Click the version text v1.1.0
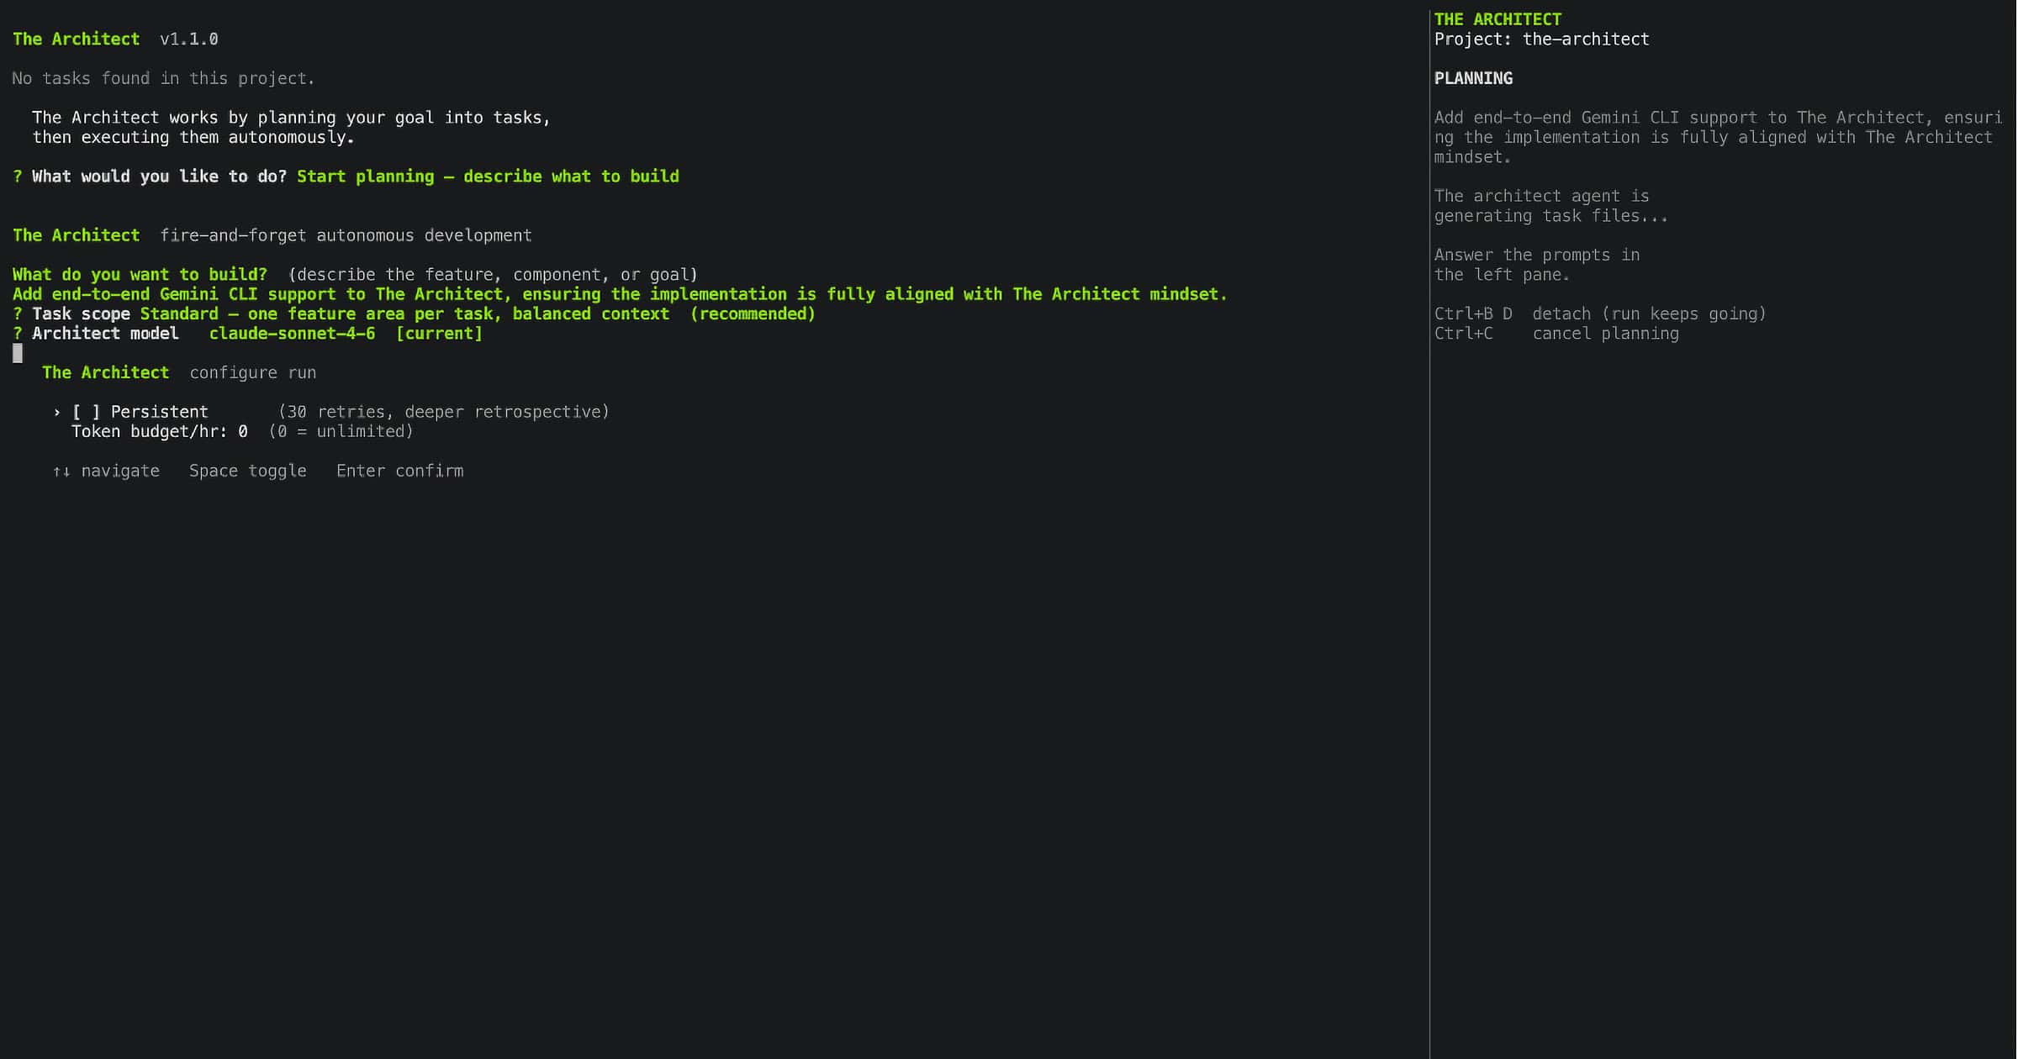Image resolution: width=2018 pixels, height=1059 pixels. (x=189, y=40)
